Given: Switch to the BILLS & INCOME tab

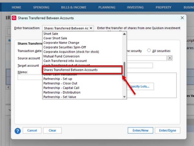Looking at the screenshot, I should coord(74,7).
